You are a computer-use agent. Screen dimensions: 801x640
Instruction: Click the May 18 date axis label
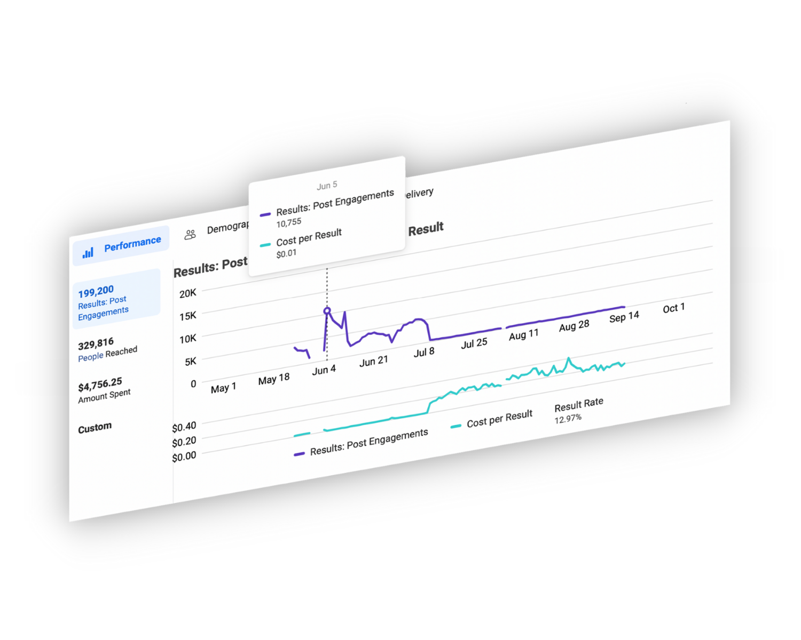pos(274,379)
